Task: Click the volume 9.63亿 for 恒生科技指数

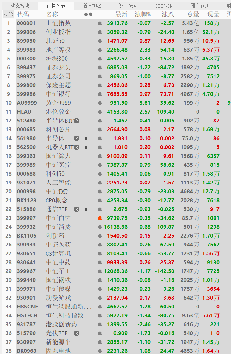Action: click(x=191, y=316)
